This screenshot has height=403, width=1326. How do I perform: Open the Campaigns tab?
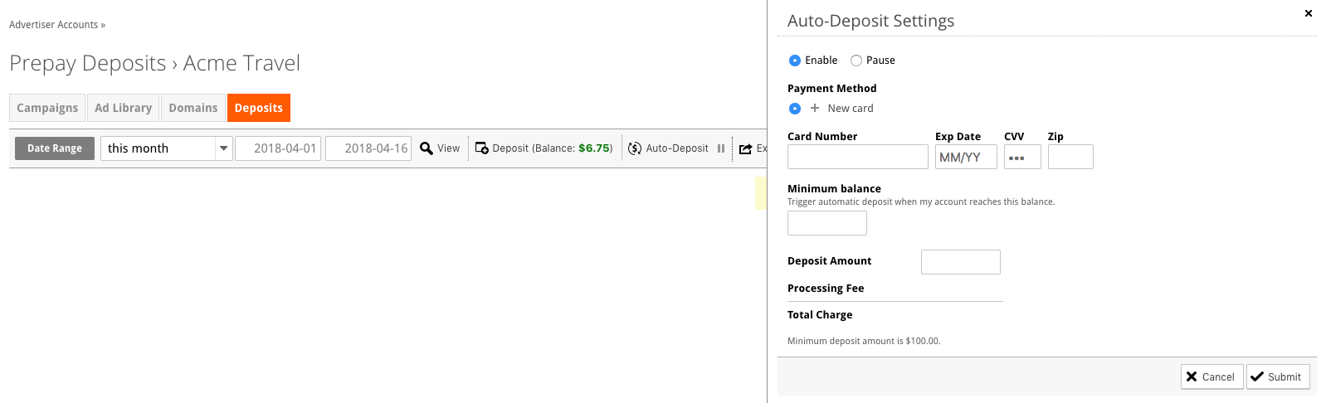(x=47, y=108)
